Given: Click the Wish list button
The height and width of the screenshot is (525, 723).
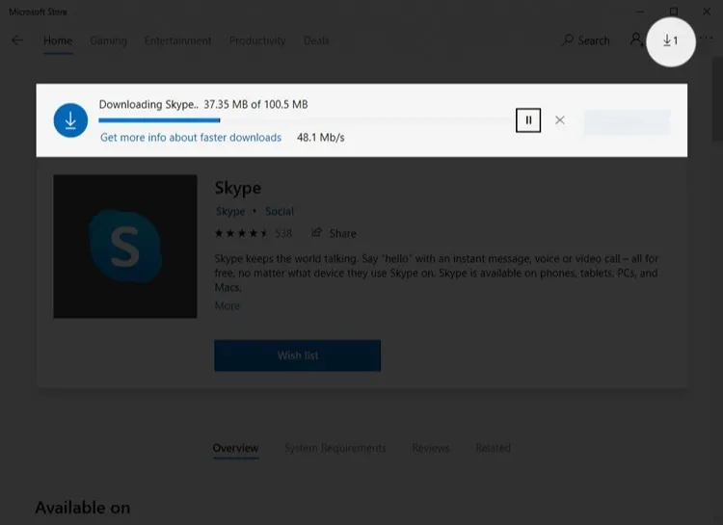Looking at the screenshot, I should [x=298, y=355].
